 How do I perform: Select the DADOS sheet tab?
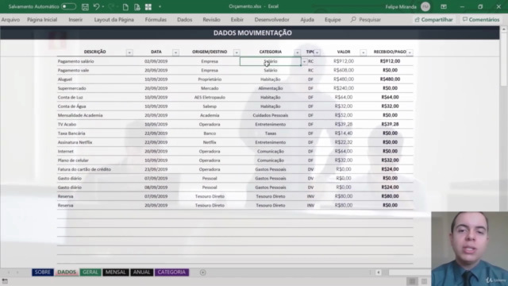(x=67, y=272)
